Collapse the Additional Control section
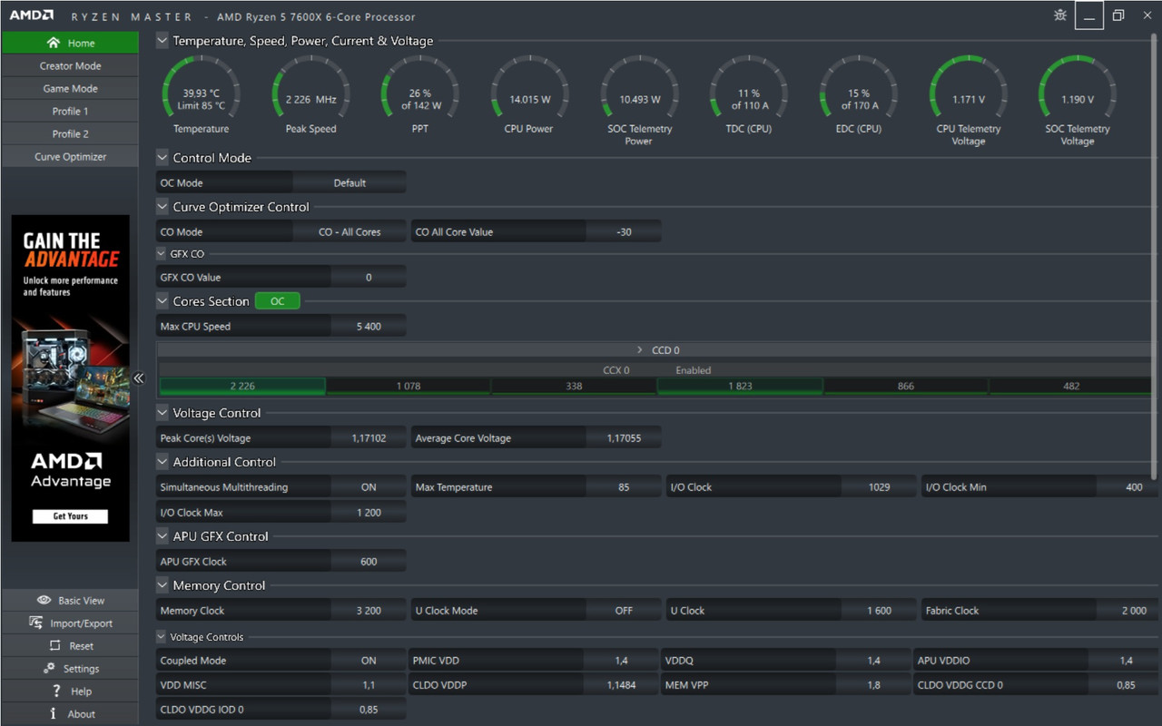This screenshot has height=726, width=1162. 162,462
